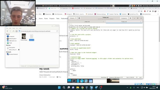Click the Сохранить save button
Image resolution: width=160 pixels, height=90 pixels.
(x=124, y=18)
